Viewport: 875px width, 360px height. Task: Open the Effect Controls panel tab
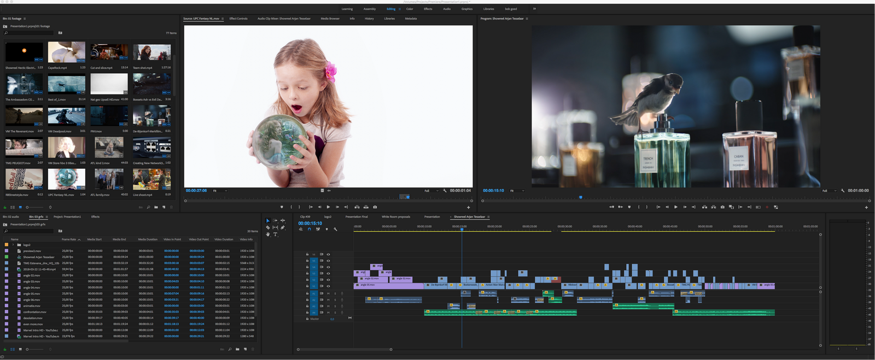click(x=238, y=19)
